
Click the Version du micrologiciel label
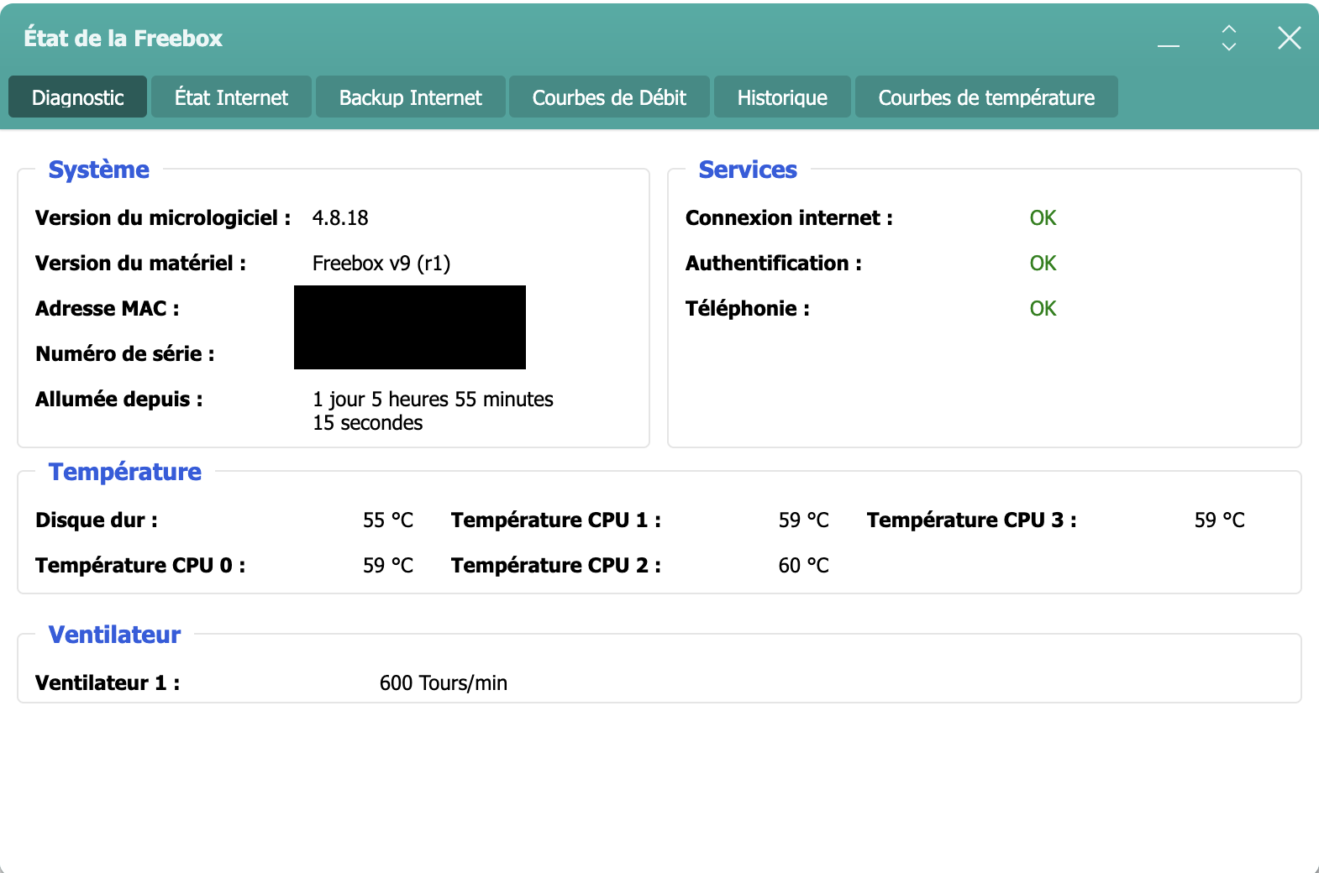tap(163, 218)
